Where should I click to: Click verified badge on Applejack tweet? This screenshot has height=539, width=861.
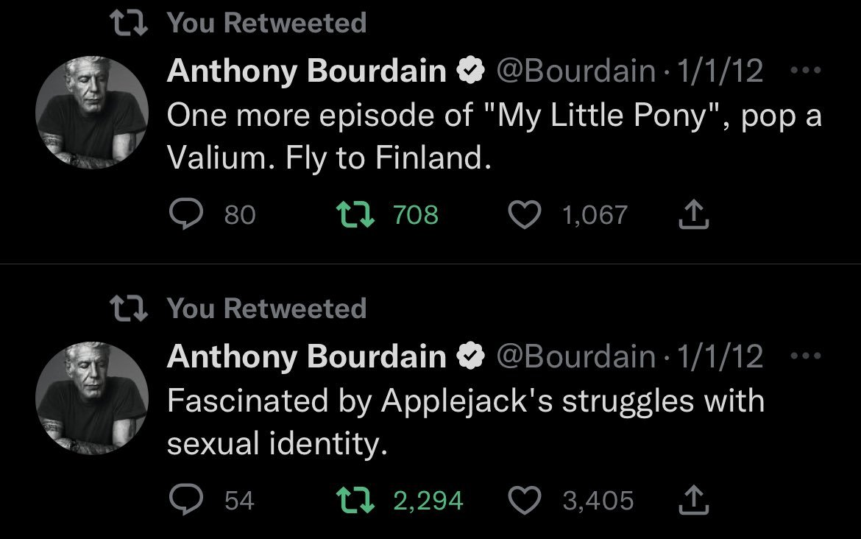(x=471, y=357)
